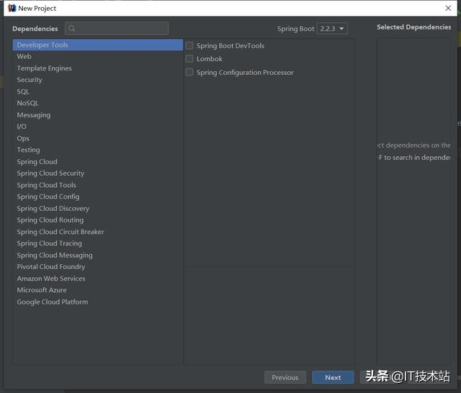Click the Lombok label text
The width and height of the screenshot is (461, 393).
210,59
